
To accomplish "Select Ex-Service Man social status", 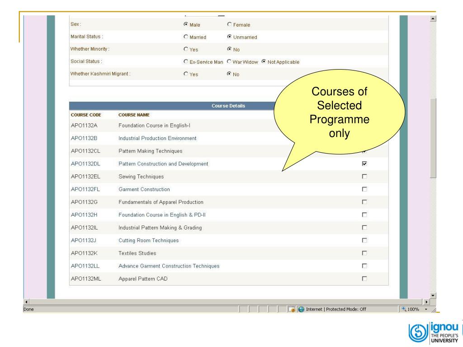I will tap(186, 61).
